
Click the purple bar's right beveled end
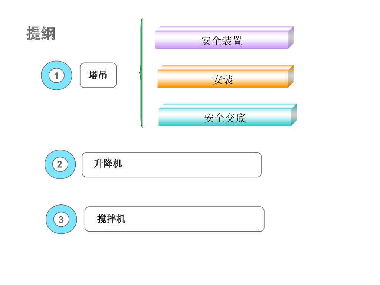pyautogui.click(x=291, y=37)
